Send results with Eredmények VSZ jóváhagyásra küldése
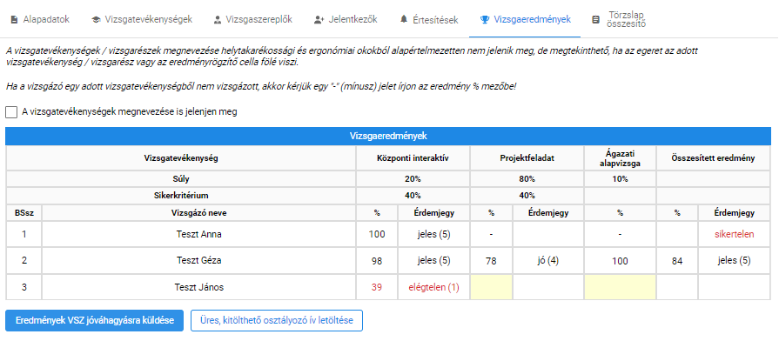The image size is (779, 341). [95, 320]
